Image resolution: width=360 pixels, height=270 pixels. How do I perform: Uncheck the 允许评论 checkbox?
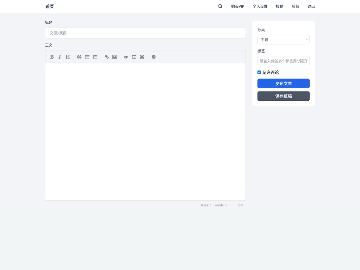[x=259, y=72]
